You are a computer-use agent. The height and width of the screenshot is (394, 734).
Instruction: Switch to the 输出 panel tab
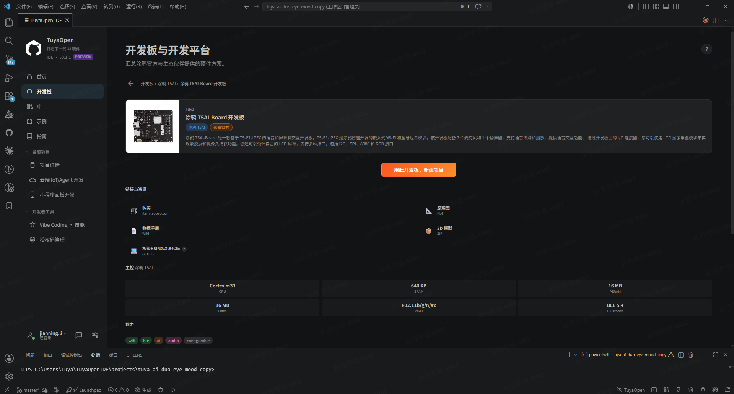48,355
